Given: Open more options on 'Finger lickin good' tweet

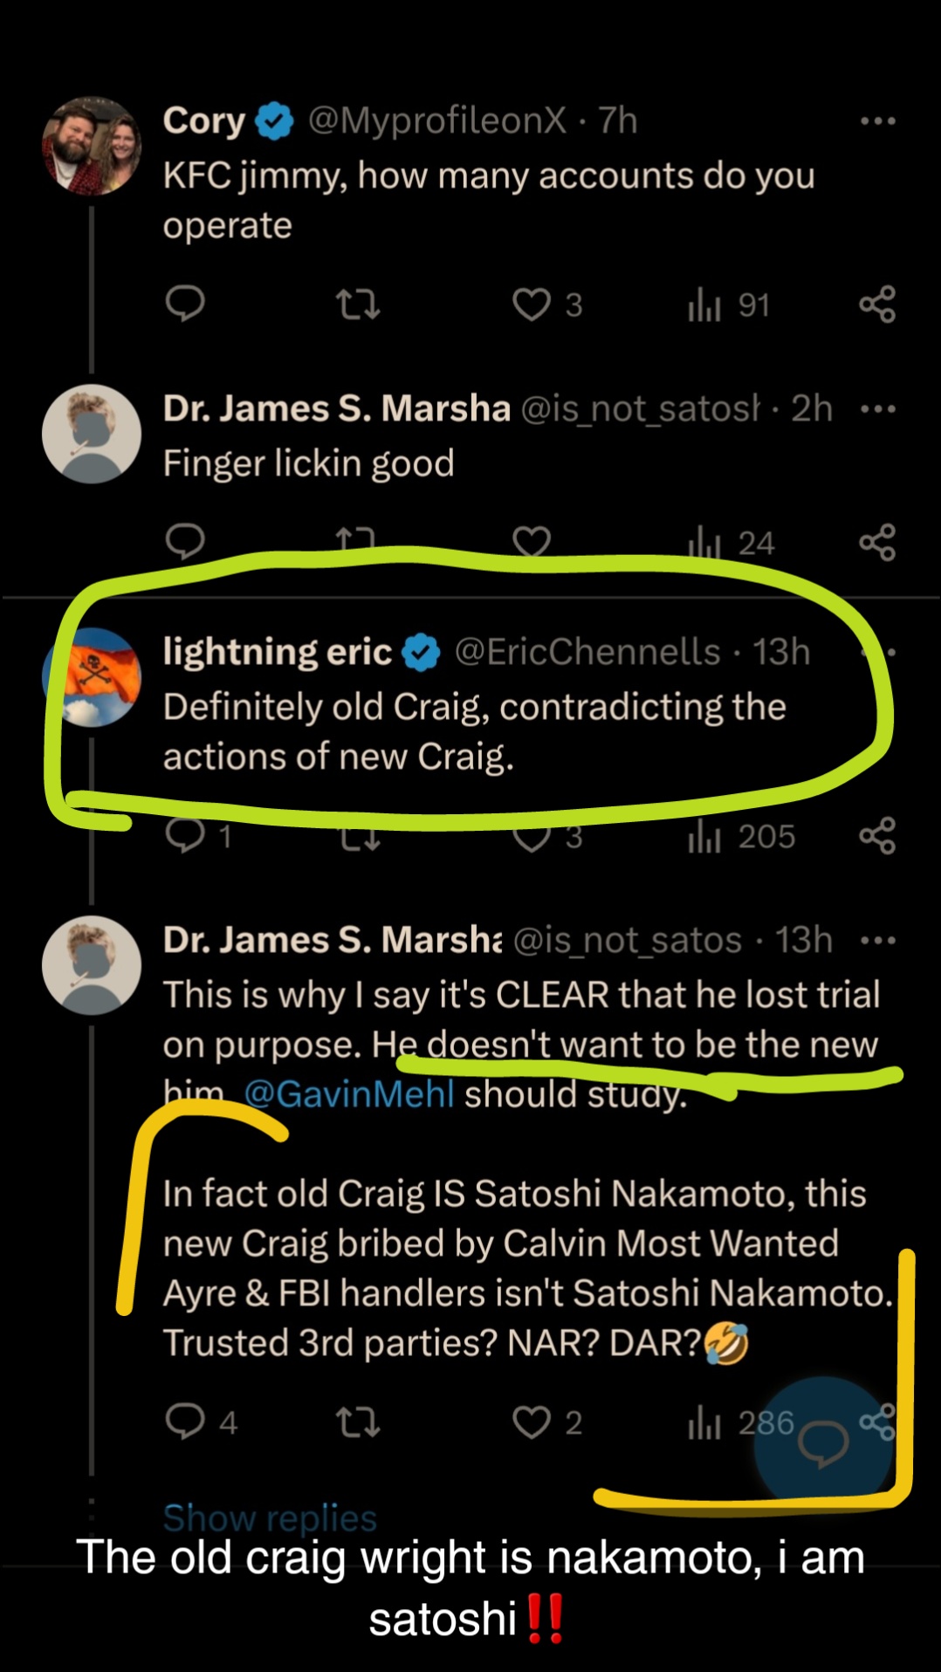Looking at the screenshot, I should pyautogui.click(x=877, y=409).
